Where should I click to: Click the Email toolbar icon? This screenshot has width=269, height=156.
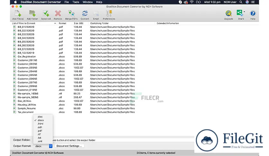(x=96, y=14)
